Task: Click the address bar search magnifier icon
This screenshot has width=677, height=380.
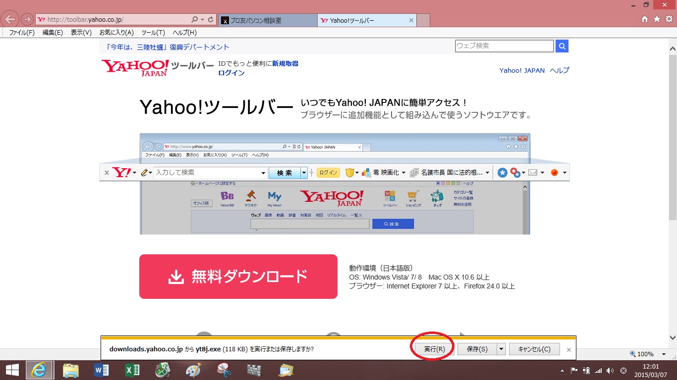Action: (x=195, y=20)
